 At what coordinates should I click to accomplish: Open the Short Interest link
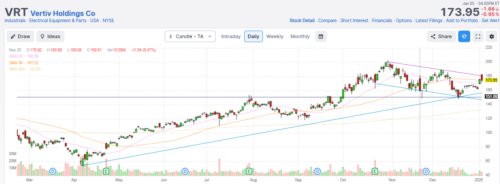354,21
